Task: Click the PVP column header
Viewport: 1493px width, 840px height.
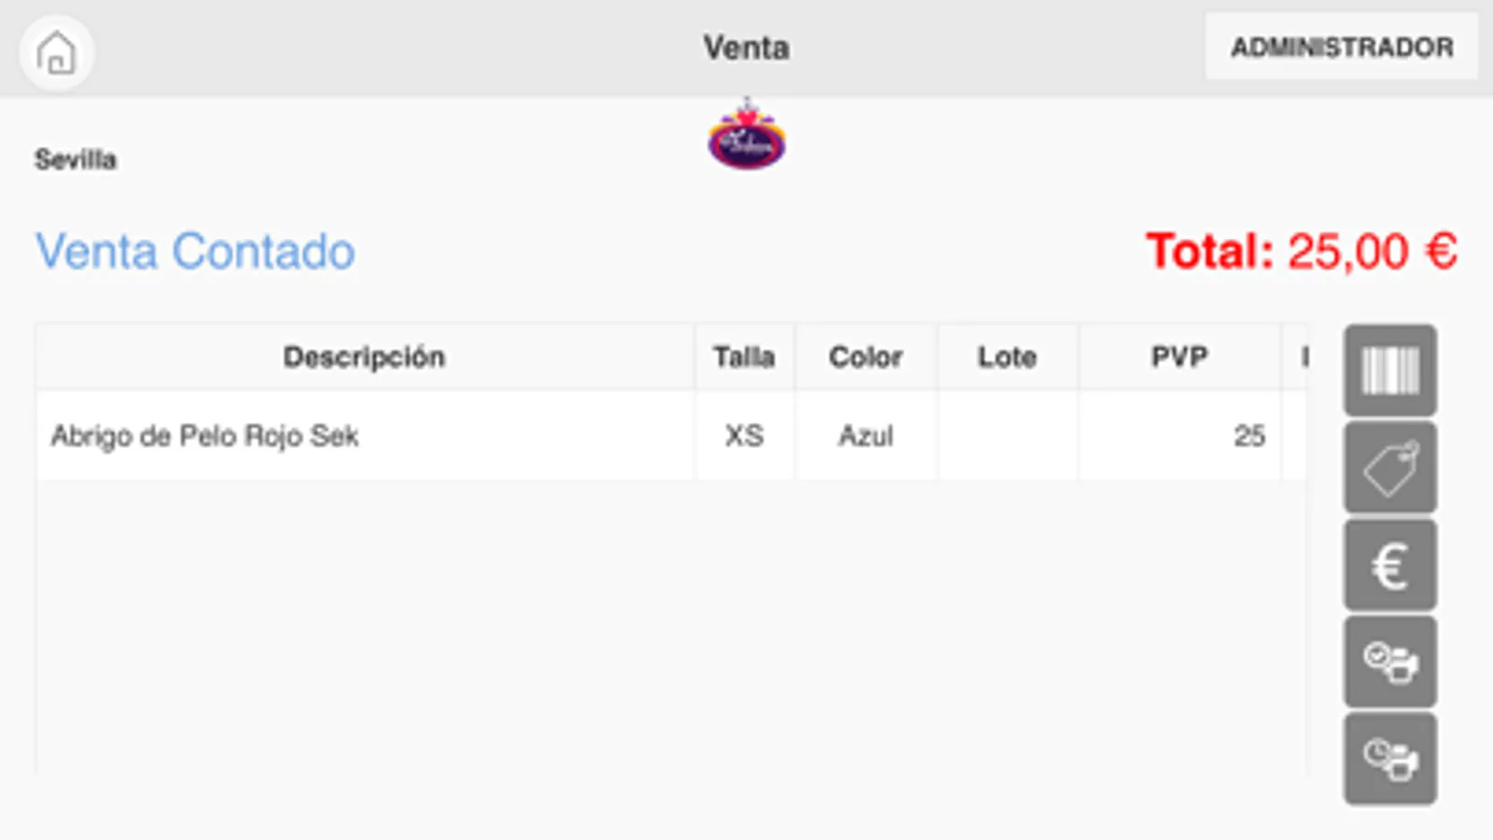Action: [1178, 357]
